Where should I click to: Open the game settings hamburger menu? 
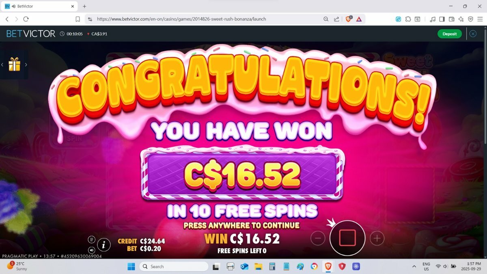click(x=92, y=239)
